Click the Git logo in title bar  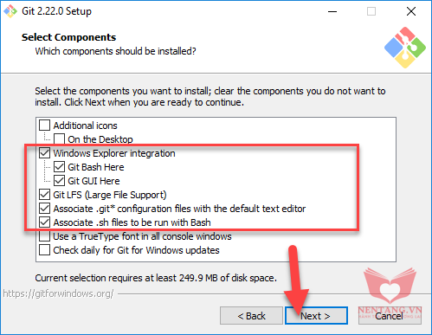(10, 11)
